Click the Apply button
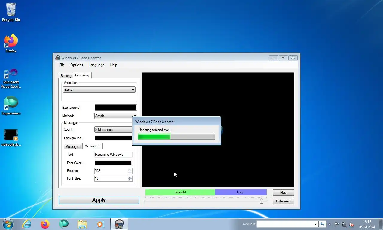Screen dimensions: 383x230 pyautogui.click(x=99, y=200)
